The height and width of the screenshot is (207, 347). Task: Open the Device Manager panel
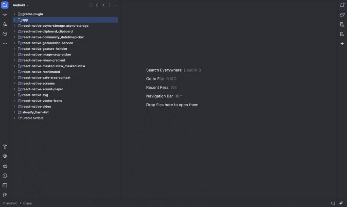click(x=342, y=24)
